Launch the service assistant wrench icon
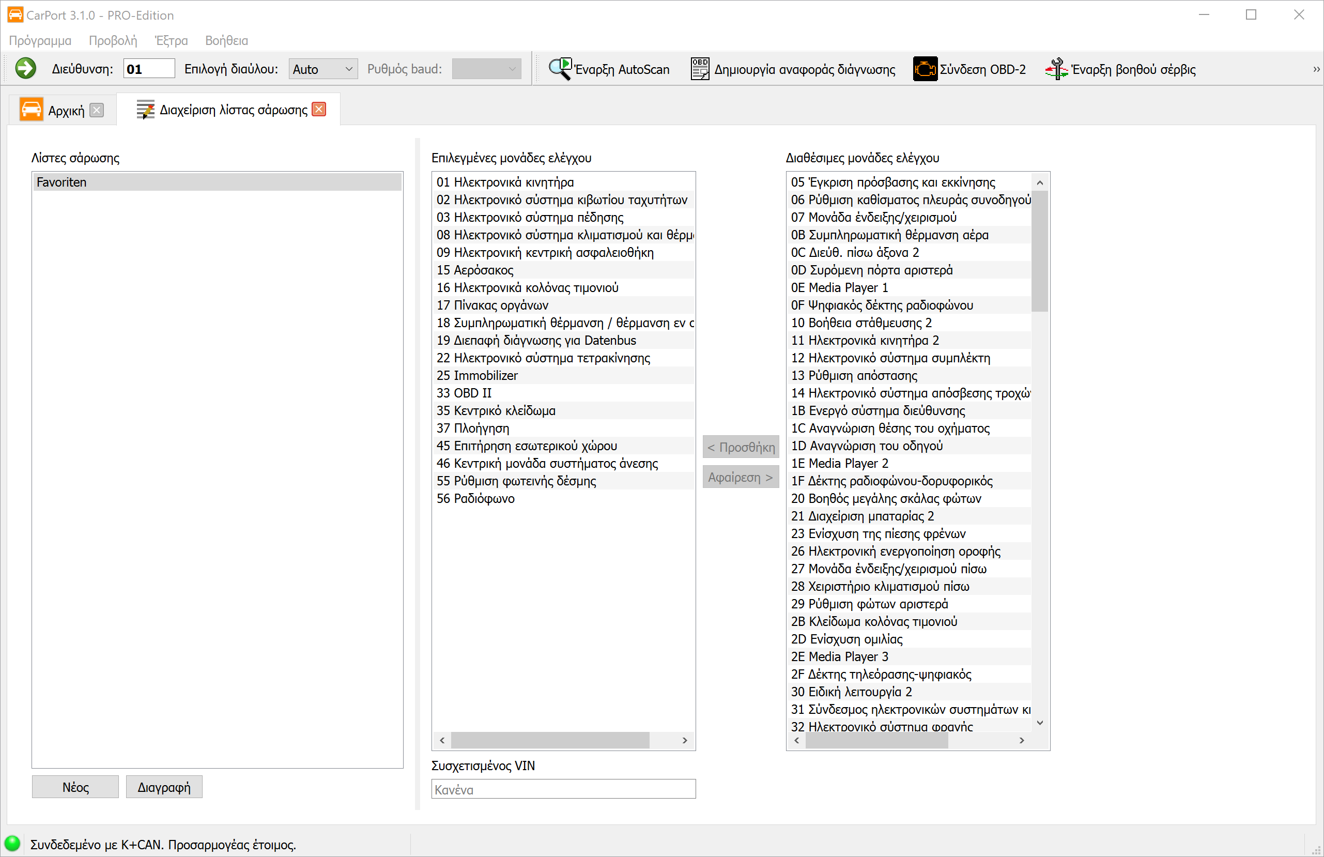Viewport: 1324px width, 857px height. (1056, 68)
